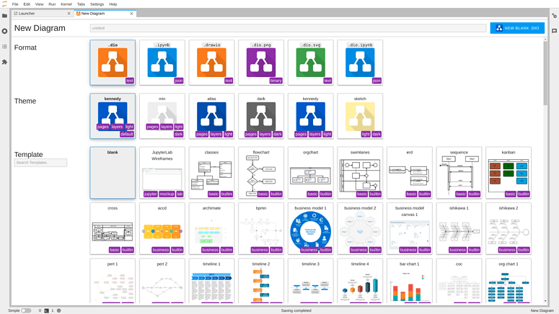The width and height of the screenshot is (559, 314).
Task: Open the Property Inspector gears icon
Action: pyautogui.click(x=554, y=16)
